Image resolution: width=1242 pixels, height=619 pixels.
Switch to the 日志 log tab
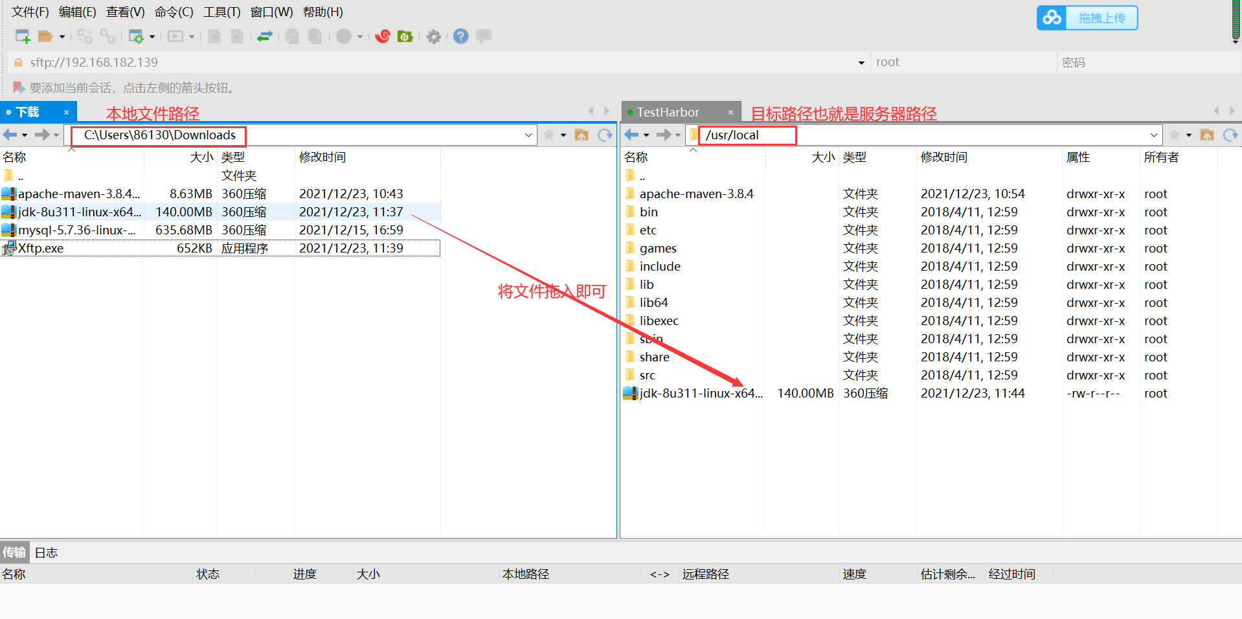click(x=46, y=552)
